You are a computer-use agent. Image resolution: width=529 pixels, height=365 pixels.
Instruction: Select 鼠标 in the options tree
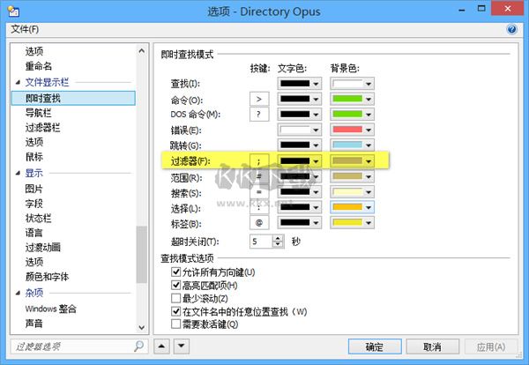point(34,157)
